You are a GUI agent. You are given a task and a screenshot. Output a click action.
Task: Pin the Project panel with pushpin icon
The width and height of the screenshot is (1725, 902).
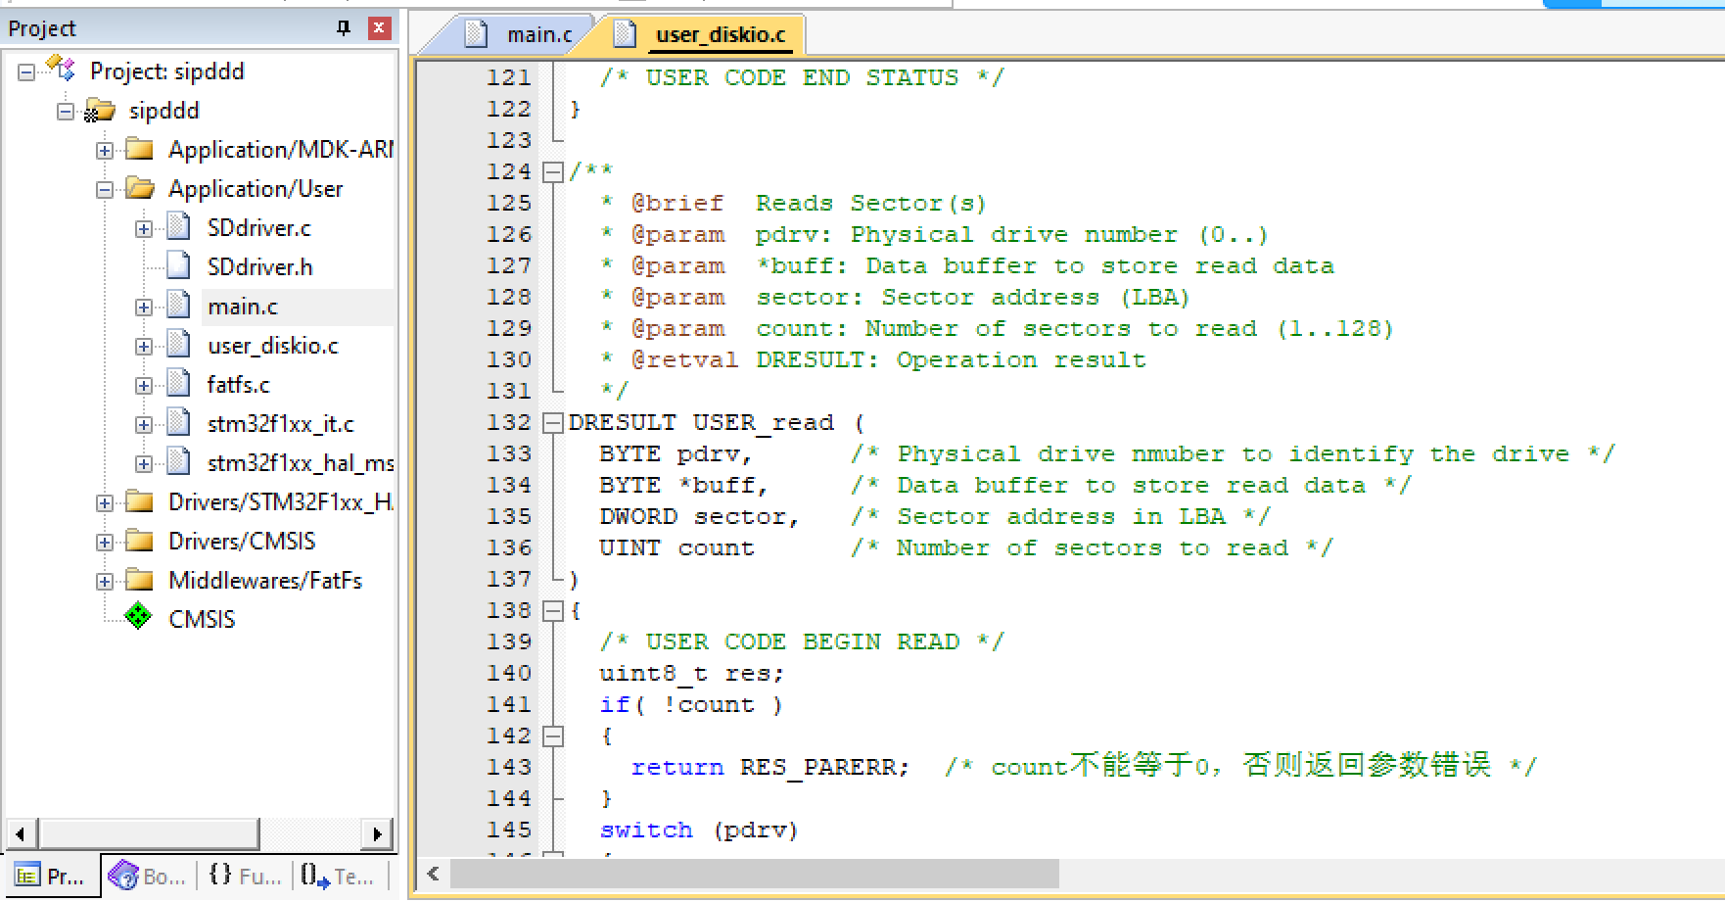[x=343, y=28]
